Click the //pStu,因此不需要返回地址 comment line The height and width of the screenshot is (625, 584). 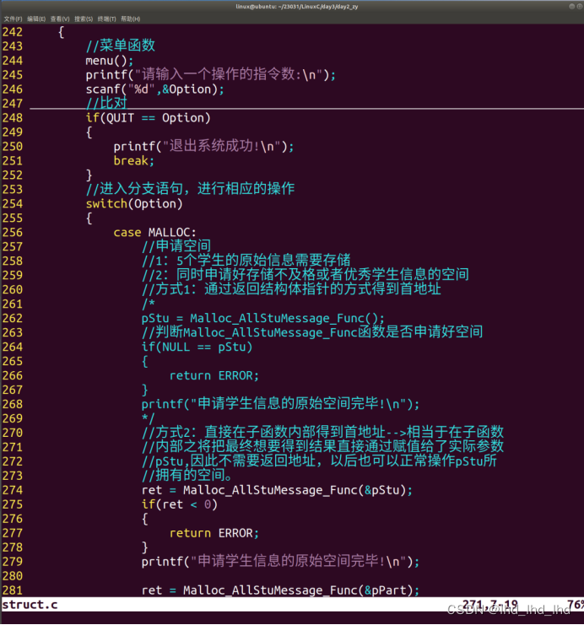pyautogui.click(x=319, y=461)
